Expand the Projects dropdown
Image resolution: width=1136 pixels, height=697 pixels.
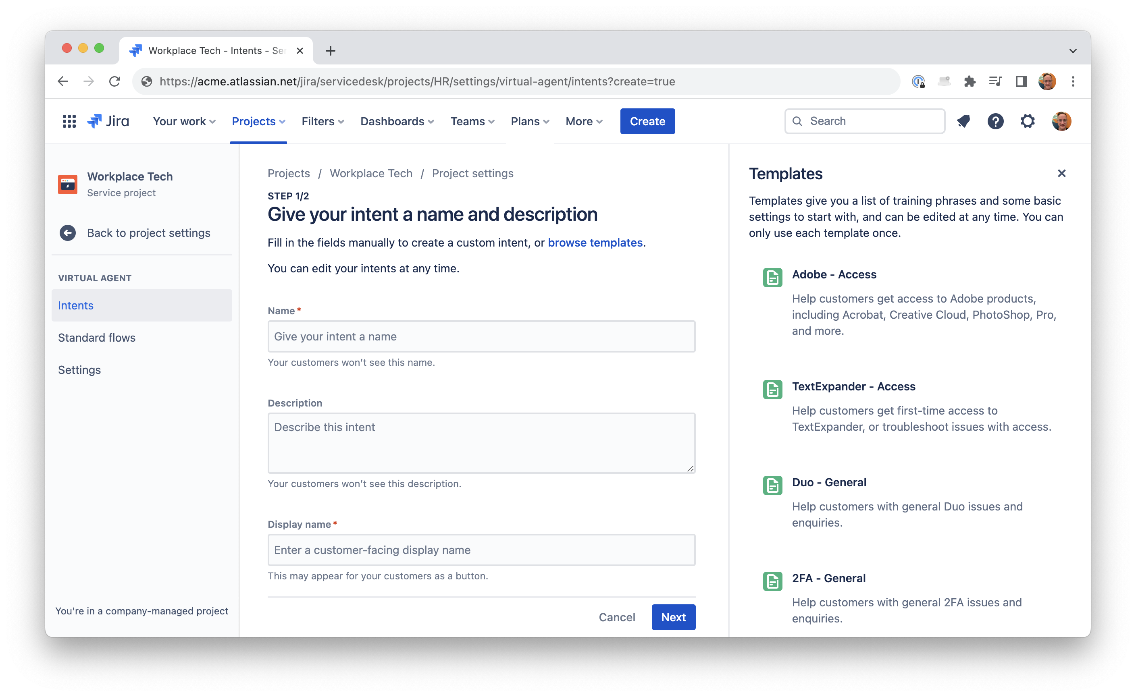pos(258,121)
